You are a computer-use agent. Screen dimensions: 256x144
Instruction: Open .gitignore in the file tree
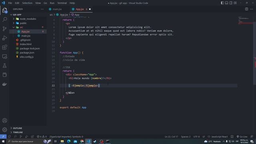28,40
